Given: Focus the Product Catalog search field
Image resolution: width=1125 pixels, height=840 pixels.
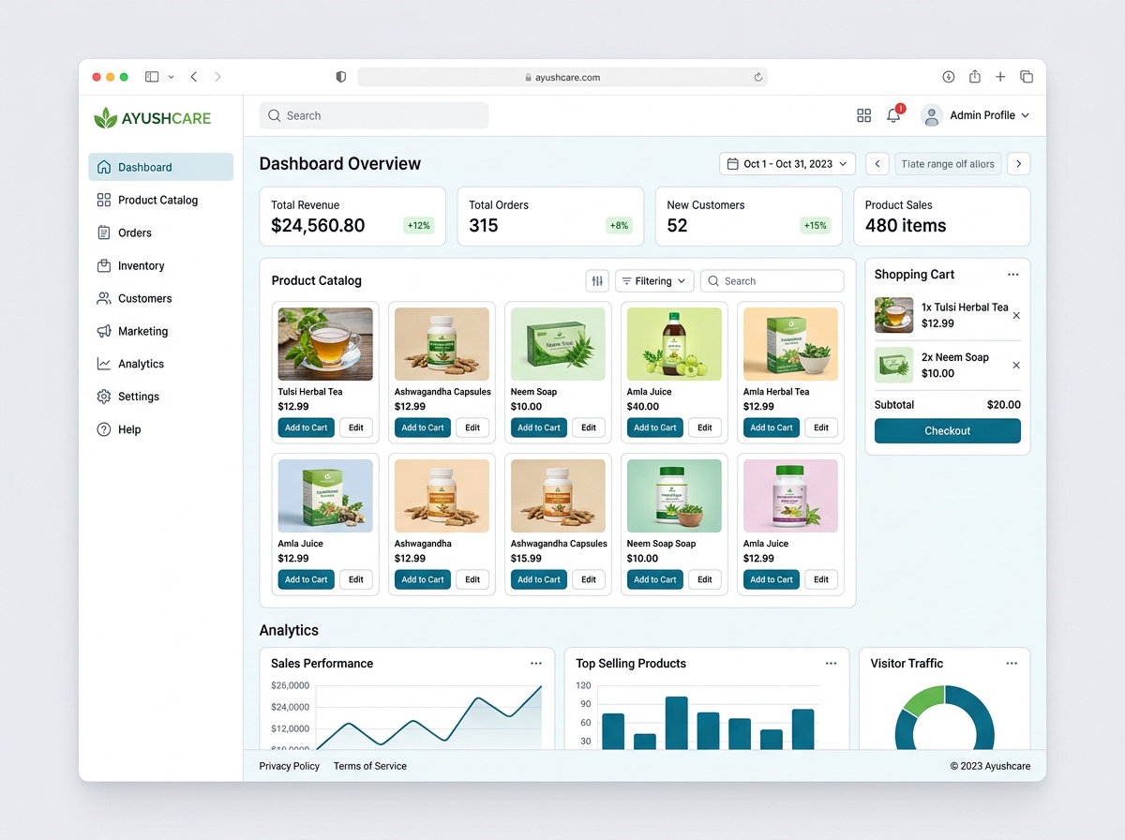Looking at the screenshot, I should (x=772, y=281).
